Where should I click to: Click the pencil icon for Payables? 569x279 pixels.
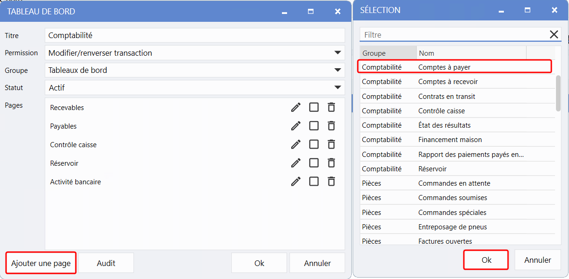tap(296, 126)
